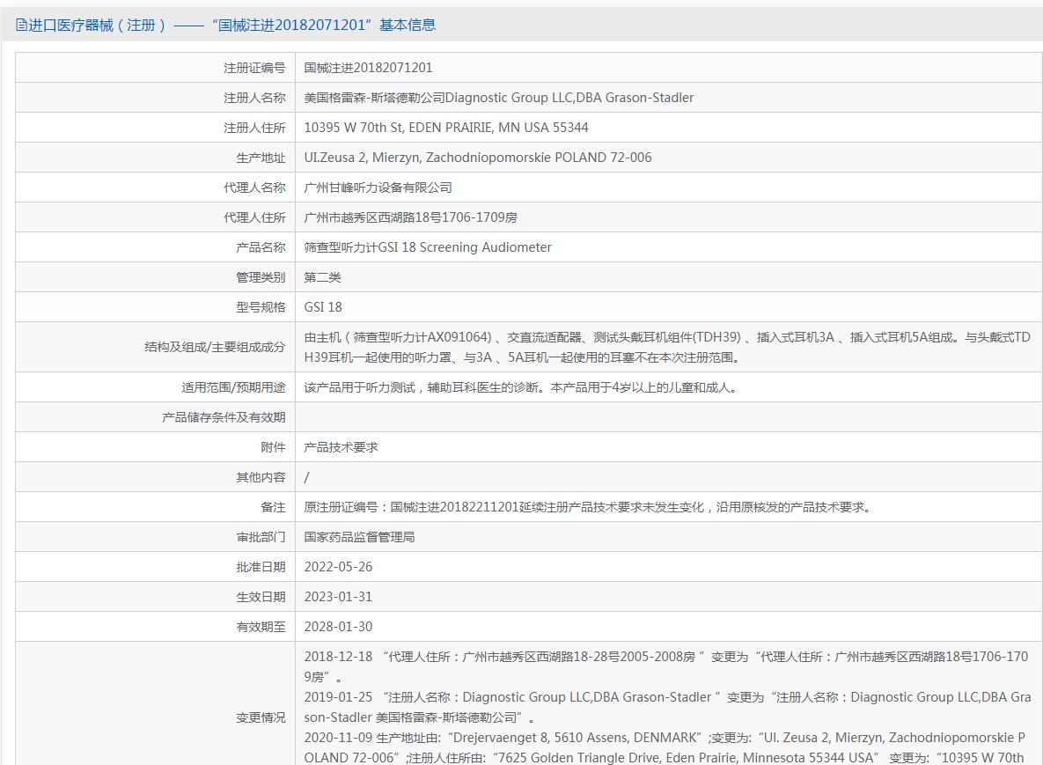Click attachment value 产品技术要求
Screen dimensions: 1043x765
(x=341, y=448)
